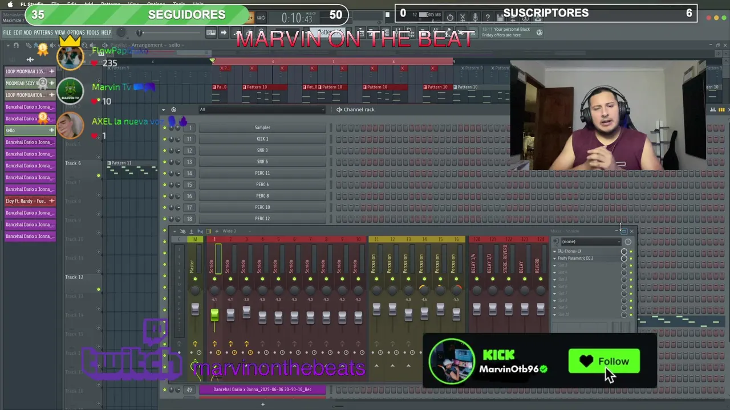Click the yellow step-sequencer icon in channel rack
This screenshot has width=730, height=410.
[721, 109]
